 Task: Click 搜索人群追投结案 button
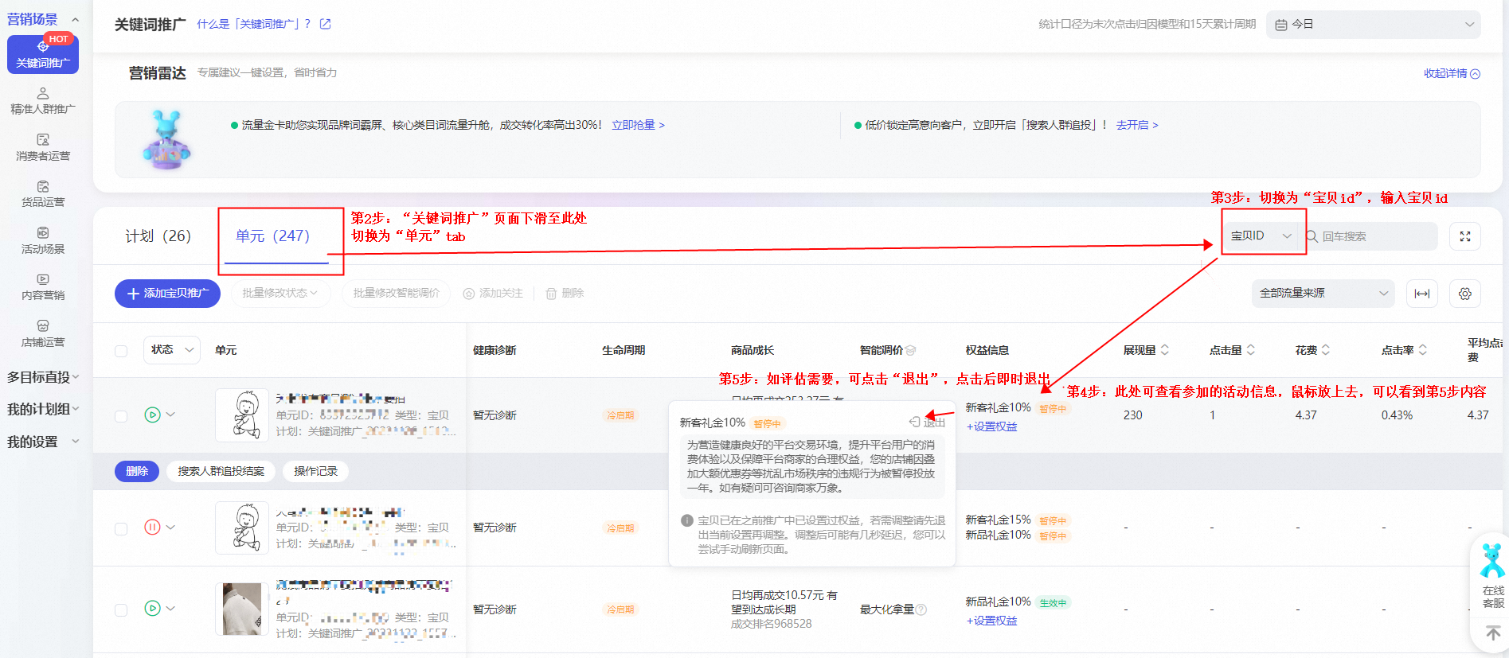pyautogui.click(x=221, y=472)
